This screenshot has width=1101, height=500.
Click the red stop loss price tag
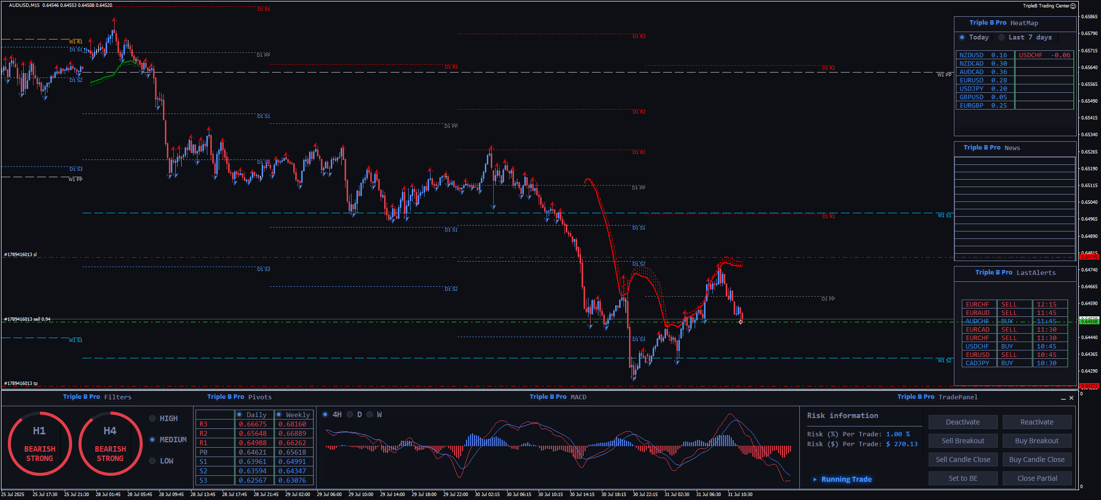click(1089, 257)
